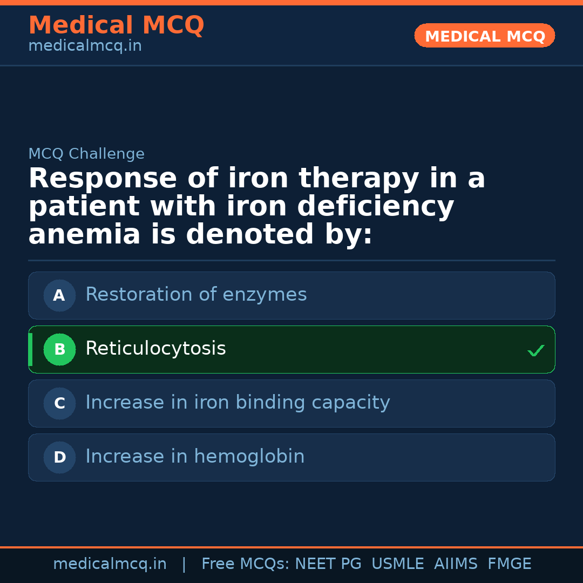
Task: Click the green checkmark beside Reticulocytosis
Action: tap(535, 350)
